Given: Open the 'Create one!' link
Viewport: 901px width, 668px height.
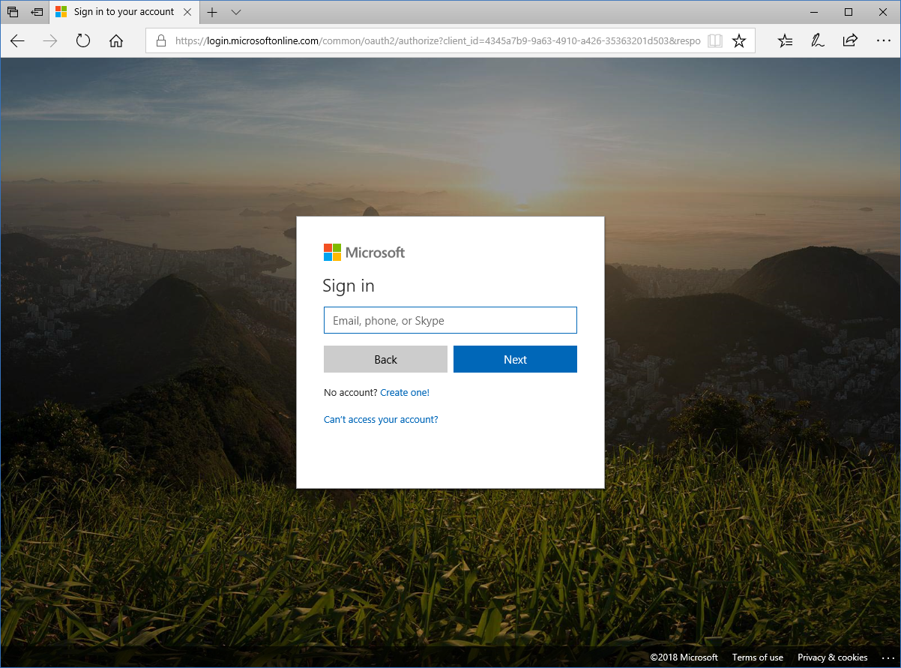Looking at the screenshot, I should [405, 392].
